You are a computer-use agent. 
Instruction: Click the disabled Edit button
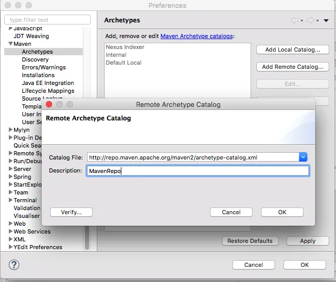click(292, 84)
